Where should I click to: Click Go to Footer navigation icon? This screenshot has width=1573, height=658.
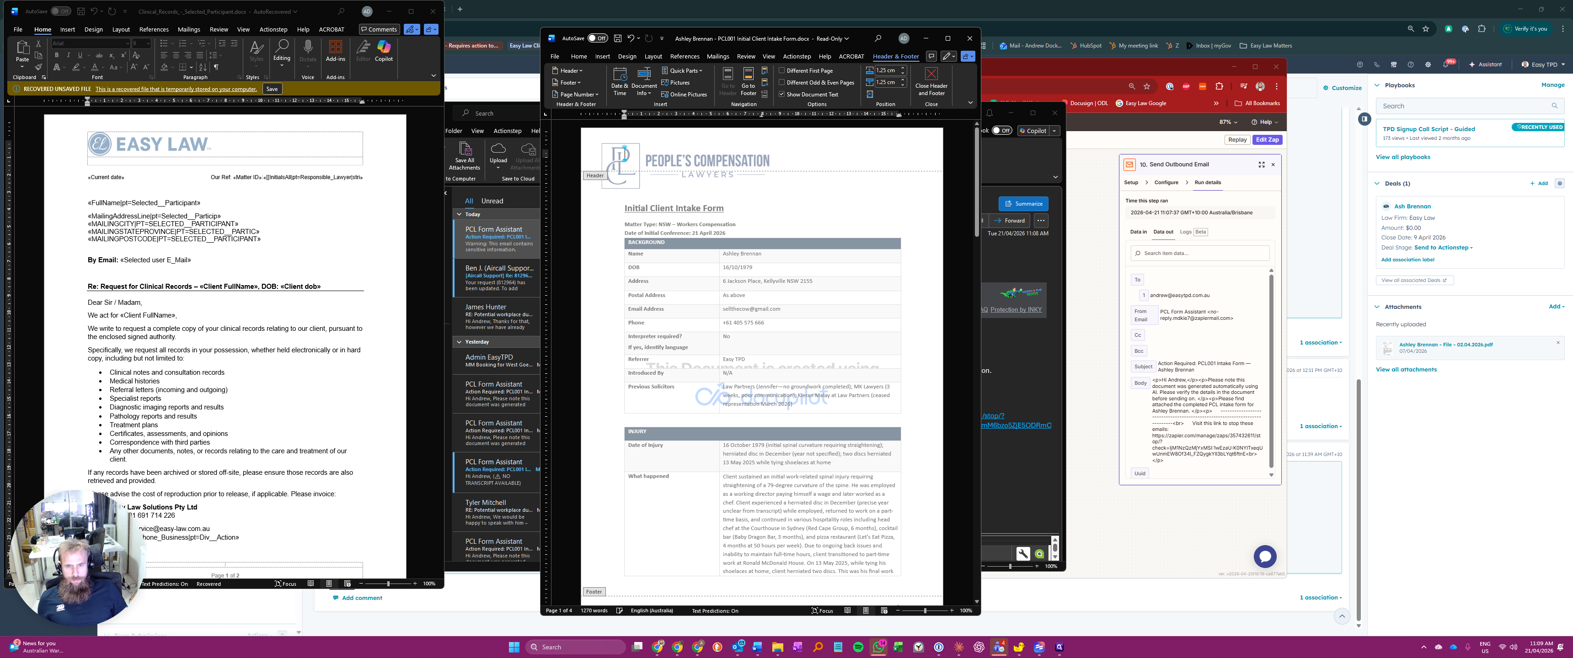(748, 75)
